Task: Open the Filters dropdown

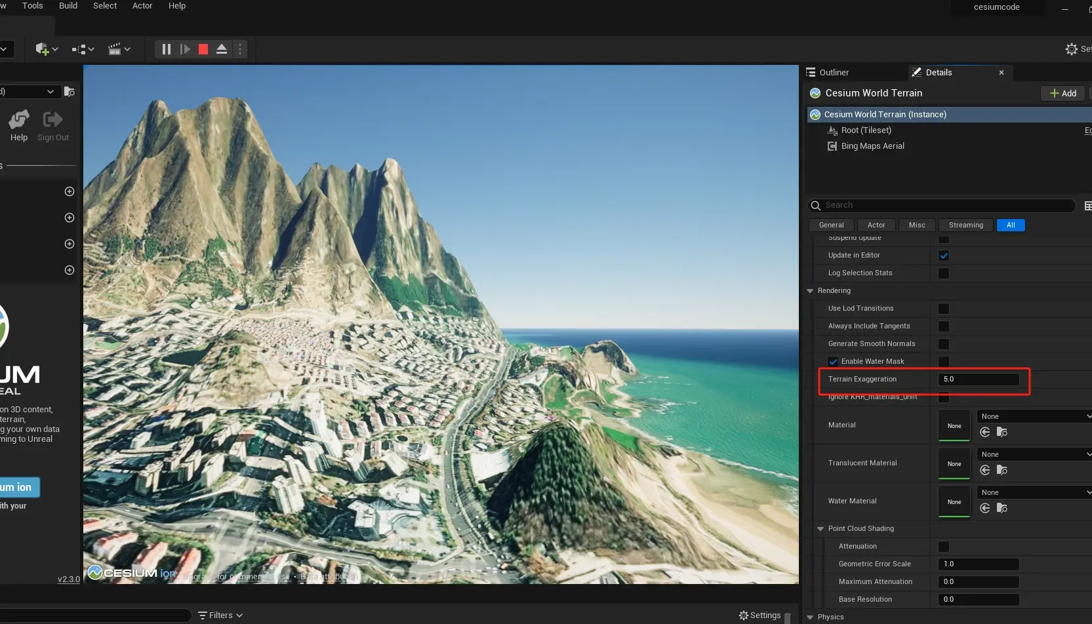Action: point(220,615)
